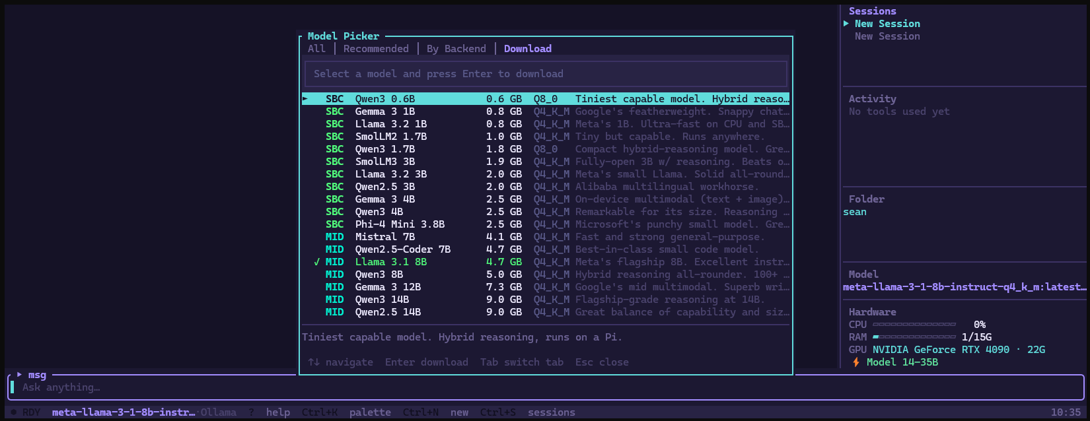Choose SmolLM2 1.7B from the list
The width and height of the screenshot is (1090, 421).
tap(546, 137)
